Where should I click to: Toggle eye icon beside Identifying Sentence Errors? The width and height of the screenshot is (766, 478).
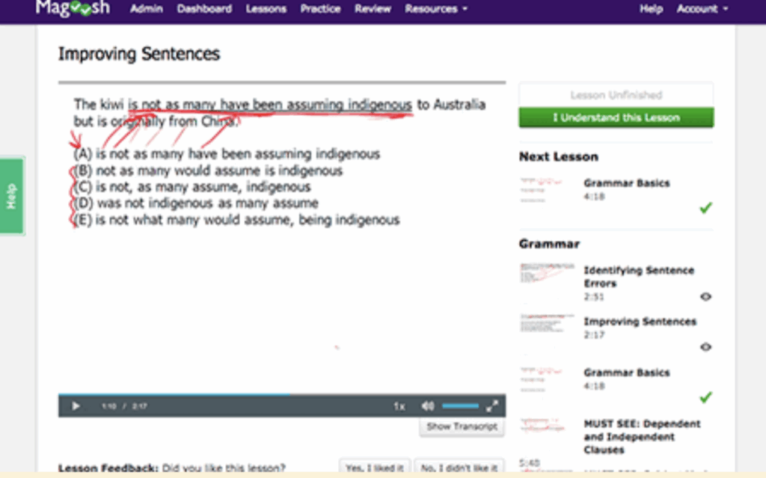coord(705,297)
